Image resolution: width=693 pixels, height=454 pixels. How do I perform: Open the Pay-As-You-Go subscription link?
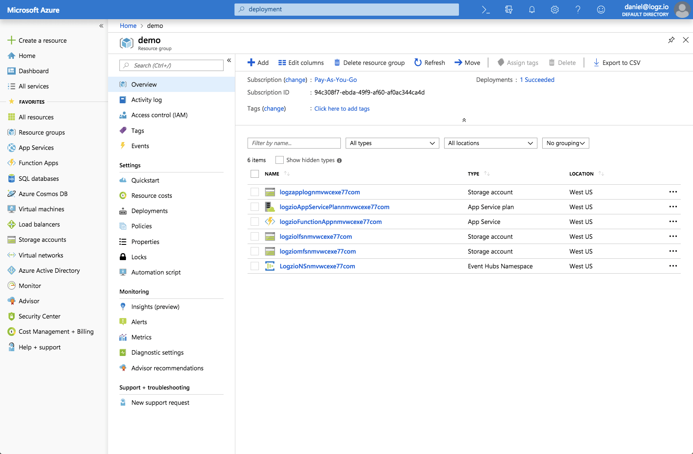(336, 80)
